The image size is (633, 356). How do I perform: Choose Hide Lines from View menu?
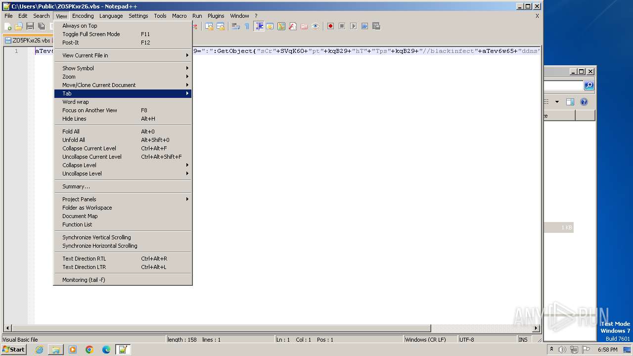(123, 119)
